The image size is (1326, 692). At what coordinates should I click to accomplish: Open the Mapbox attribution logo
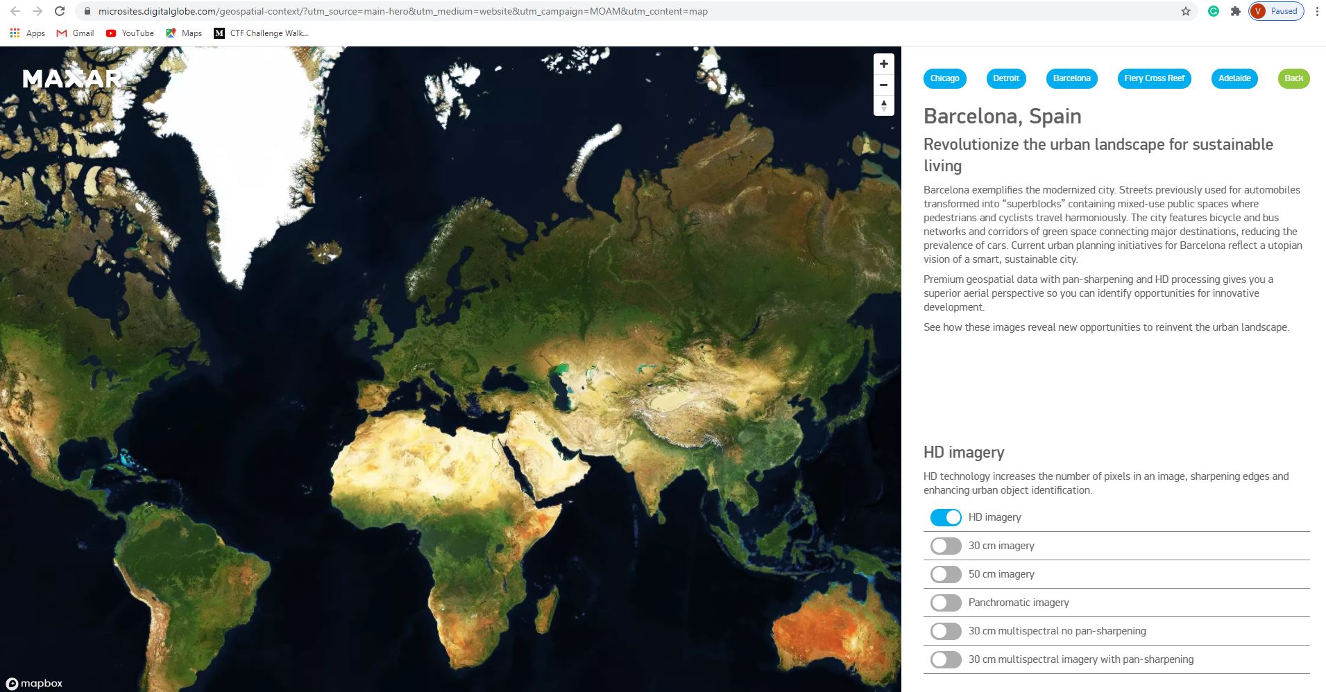click(33, 682)
